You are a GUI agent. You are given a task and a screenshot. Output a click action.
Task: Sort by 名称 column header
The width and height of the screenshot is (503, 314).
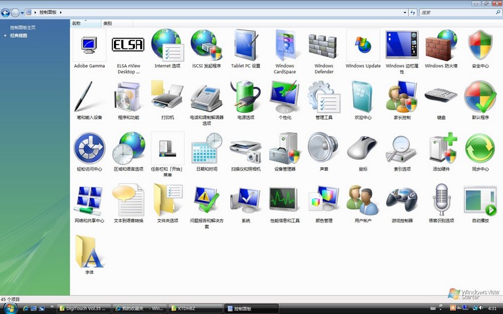point(85,24)
